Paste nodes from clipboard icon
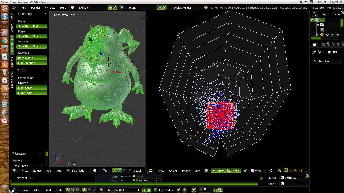 click(220, 190)
